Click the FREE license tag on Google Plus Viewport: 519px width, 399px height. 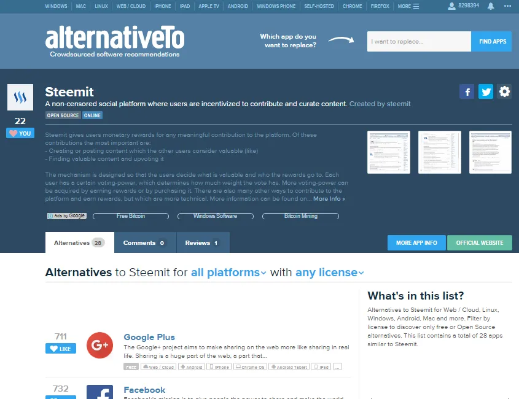[131, 367]
